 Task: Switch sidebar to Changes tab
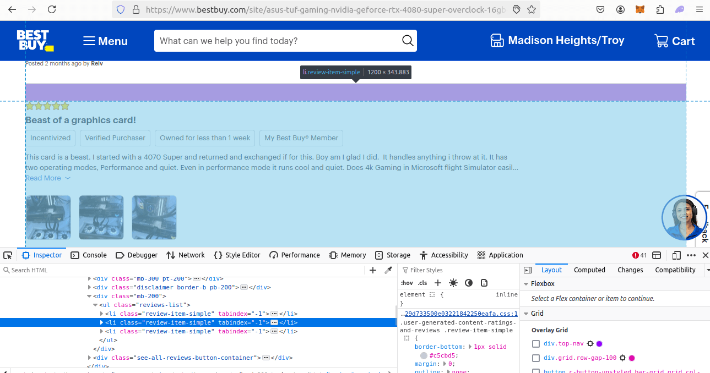click(630, 270)
